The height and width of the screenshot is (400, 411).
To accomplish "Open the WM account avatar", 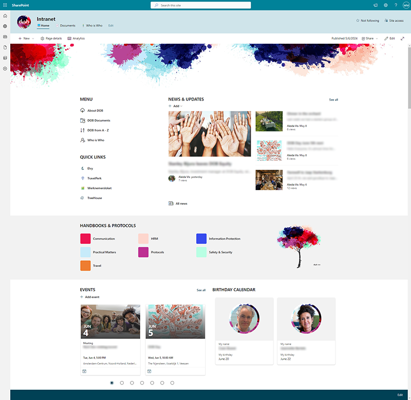I will point(406,5).
